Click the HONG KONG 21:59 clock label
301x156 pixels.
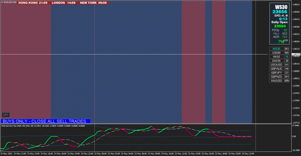click(x=33, y=3)
